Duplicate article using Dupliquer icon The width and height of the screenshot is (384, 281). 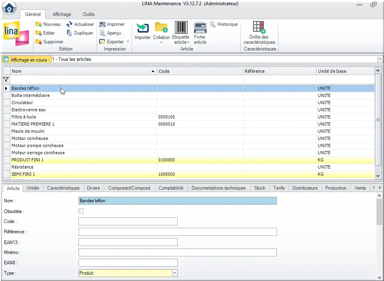point(69,33)
